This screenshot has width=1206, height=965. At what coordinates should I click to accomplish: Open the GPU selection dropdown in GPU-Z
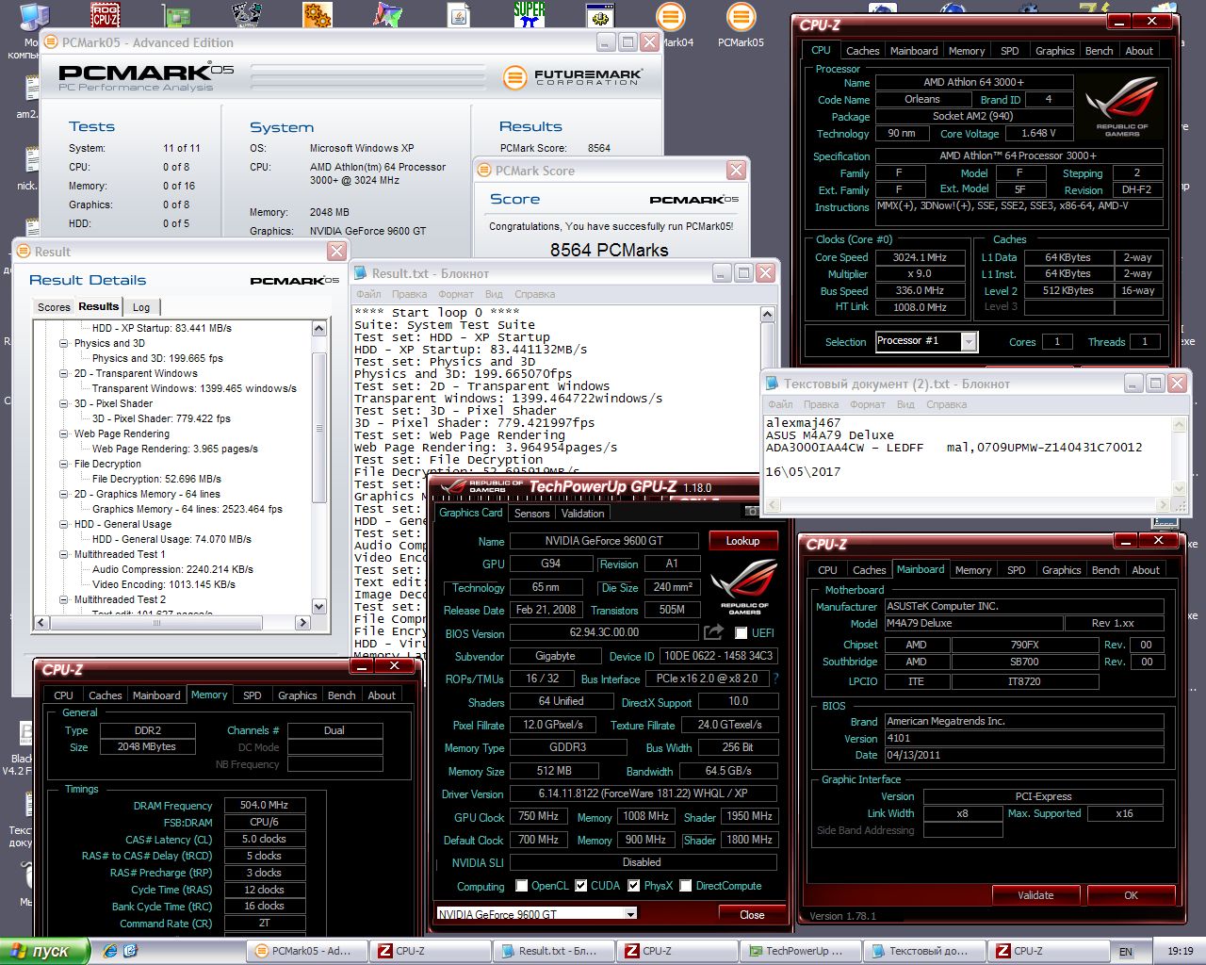coord(629,914)
